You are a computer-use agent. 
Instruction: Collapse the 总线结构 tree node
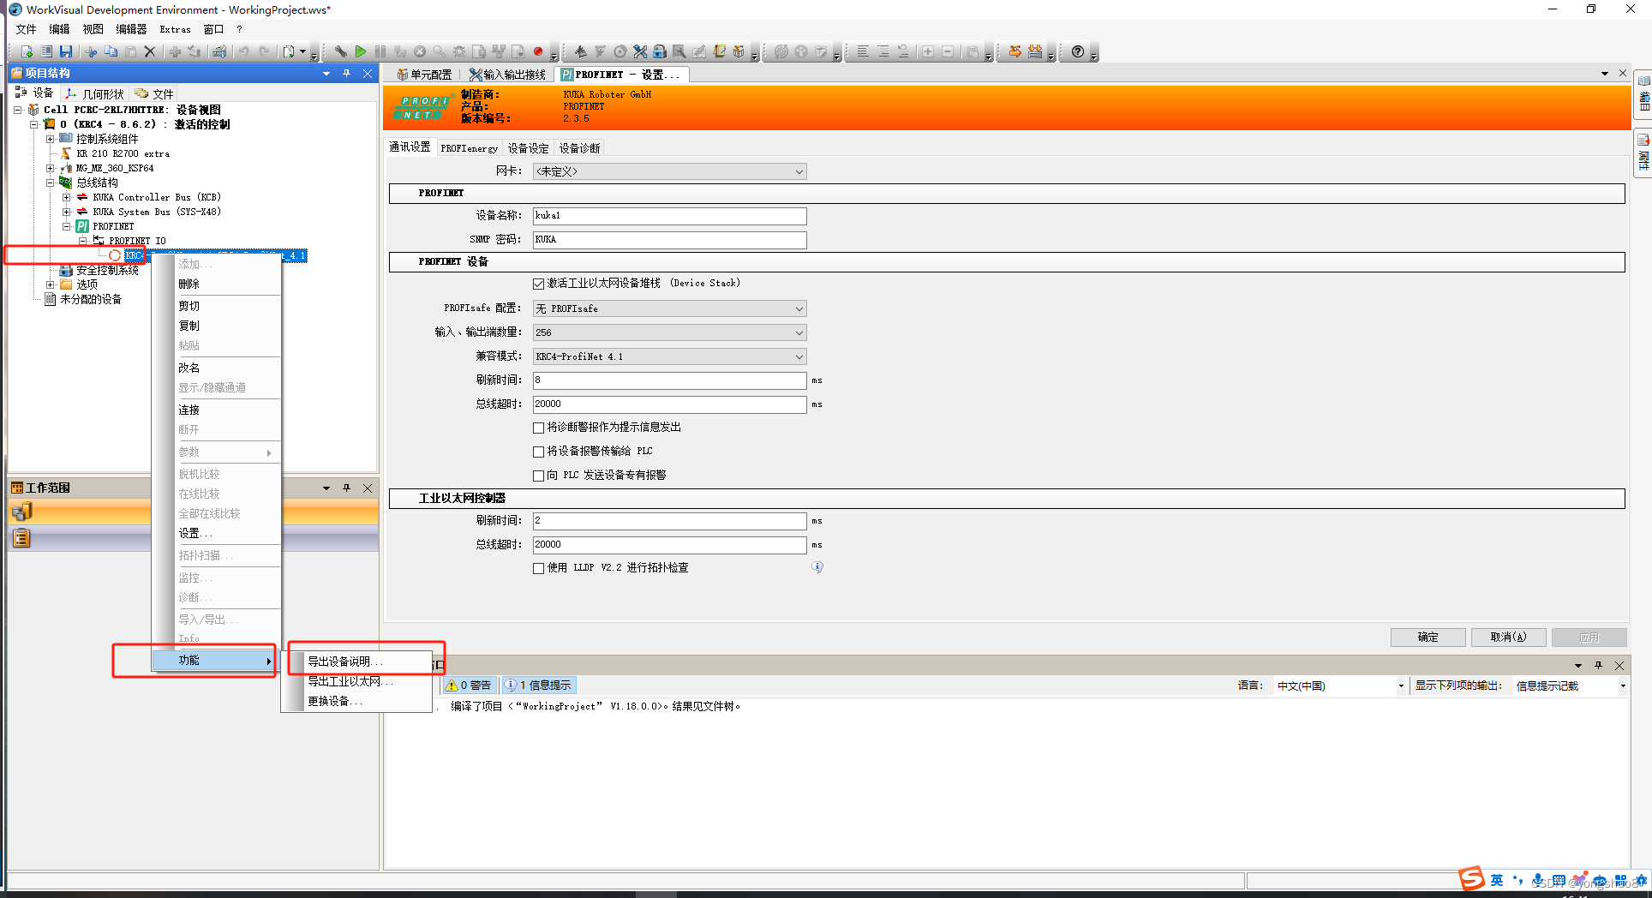click(x=50, y=183)
